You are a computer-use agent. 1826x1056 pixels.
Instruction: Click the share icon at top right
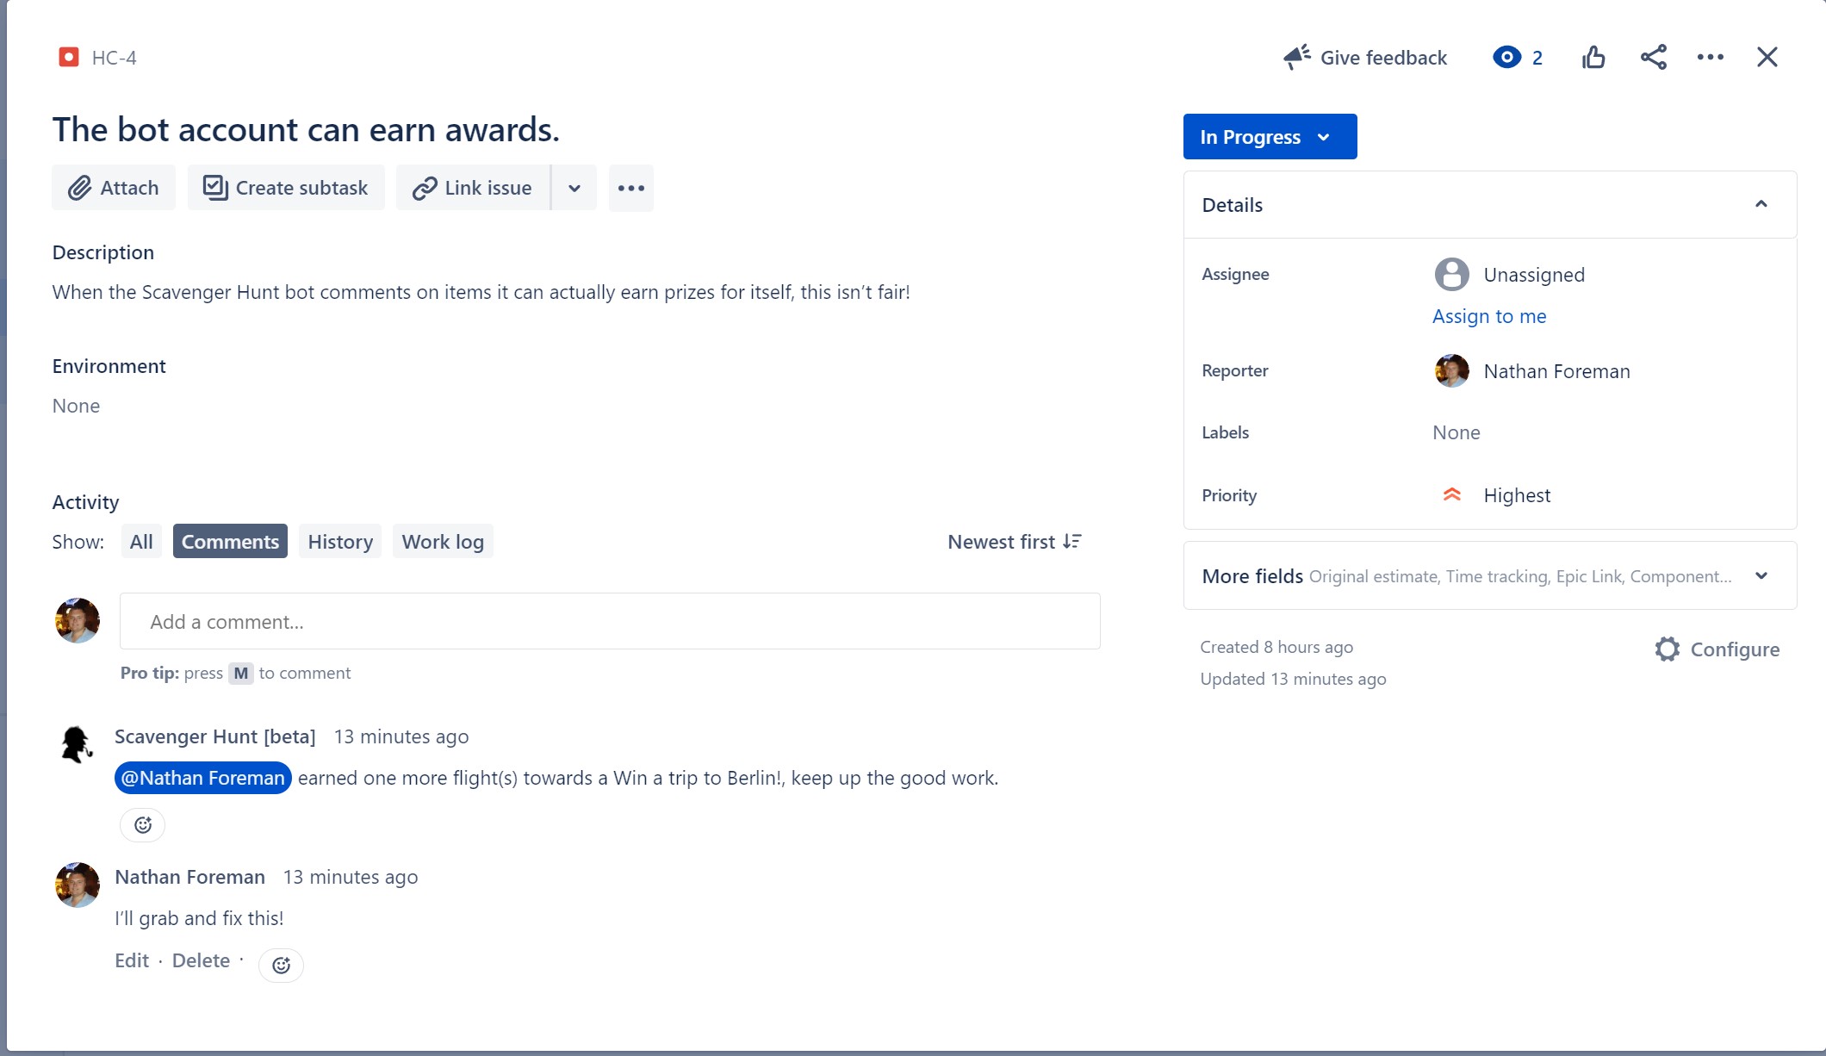coord(1653,57)
